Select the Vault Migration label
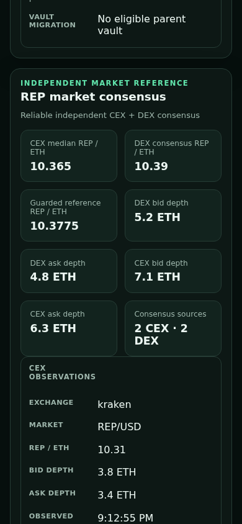The height and width of the screenshot is (524, 242). tap(52, 21)
